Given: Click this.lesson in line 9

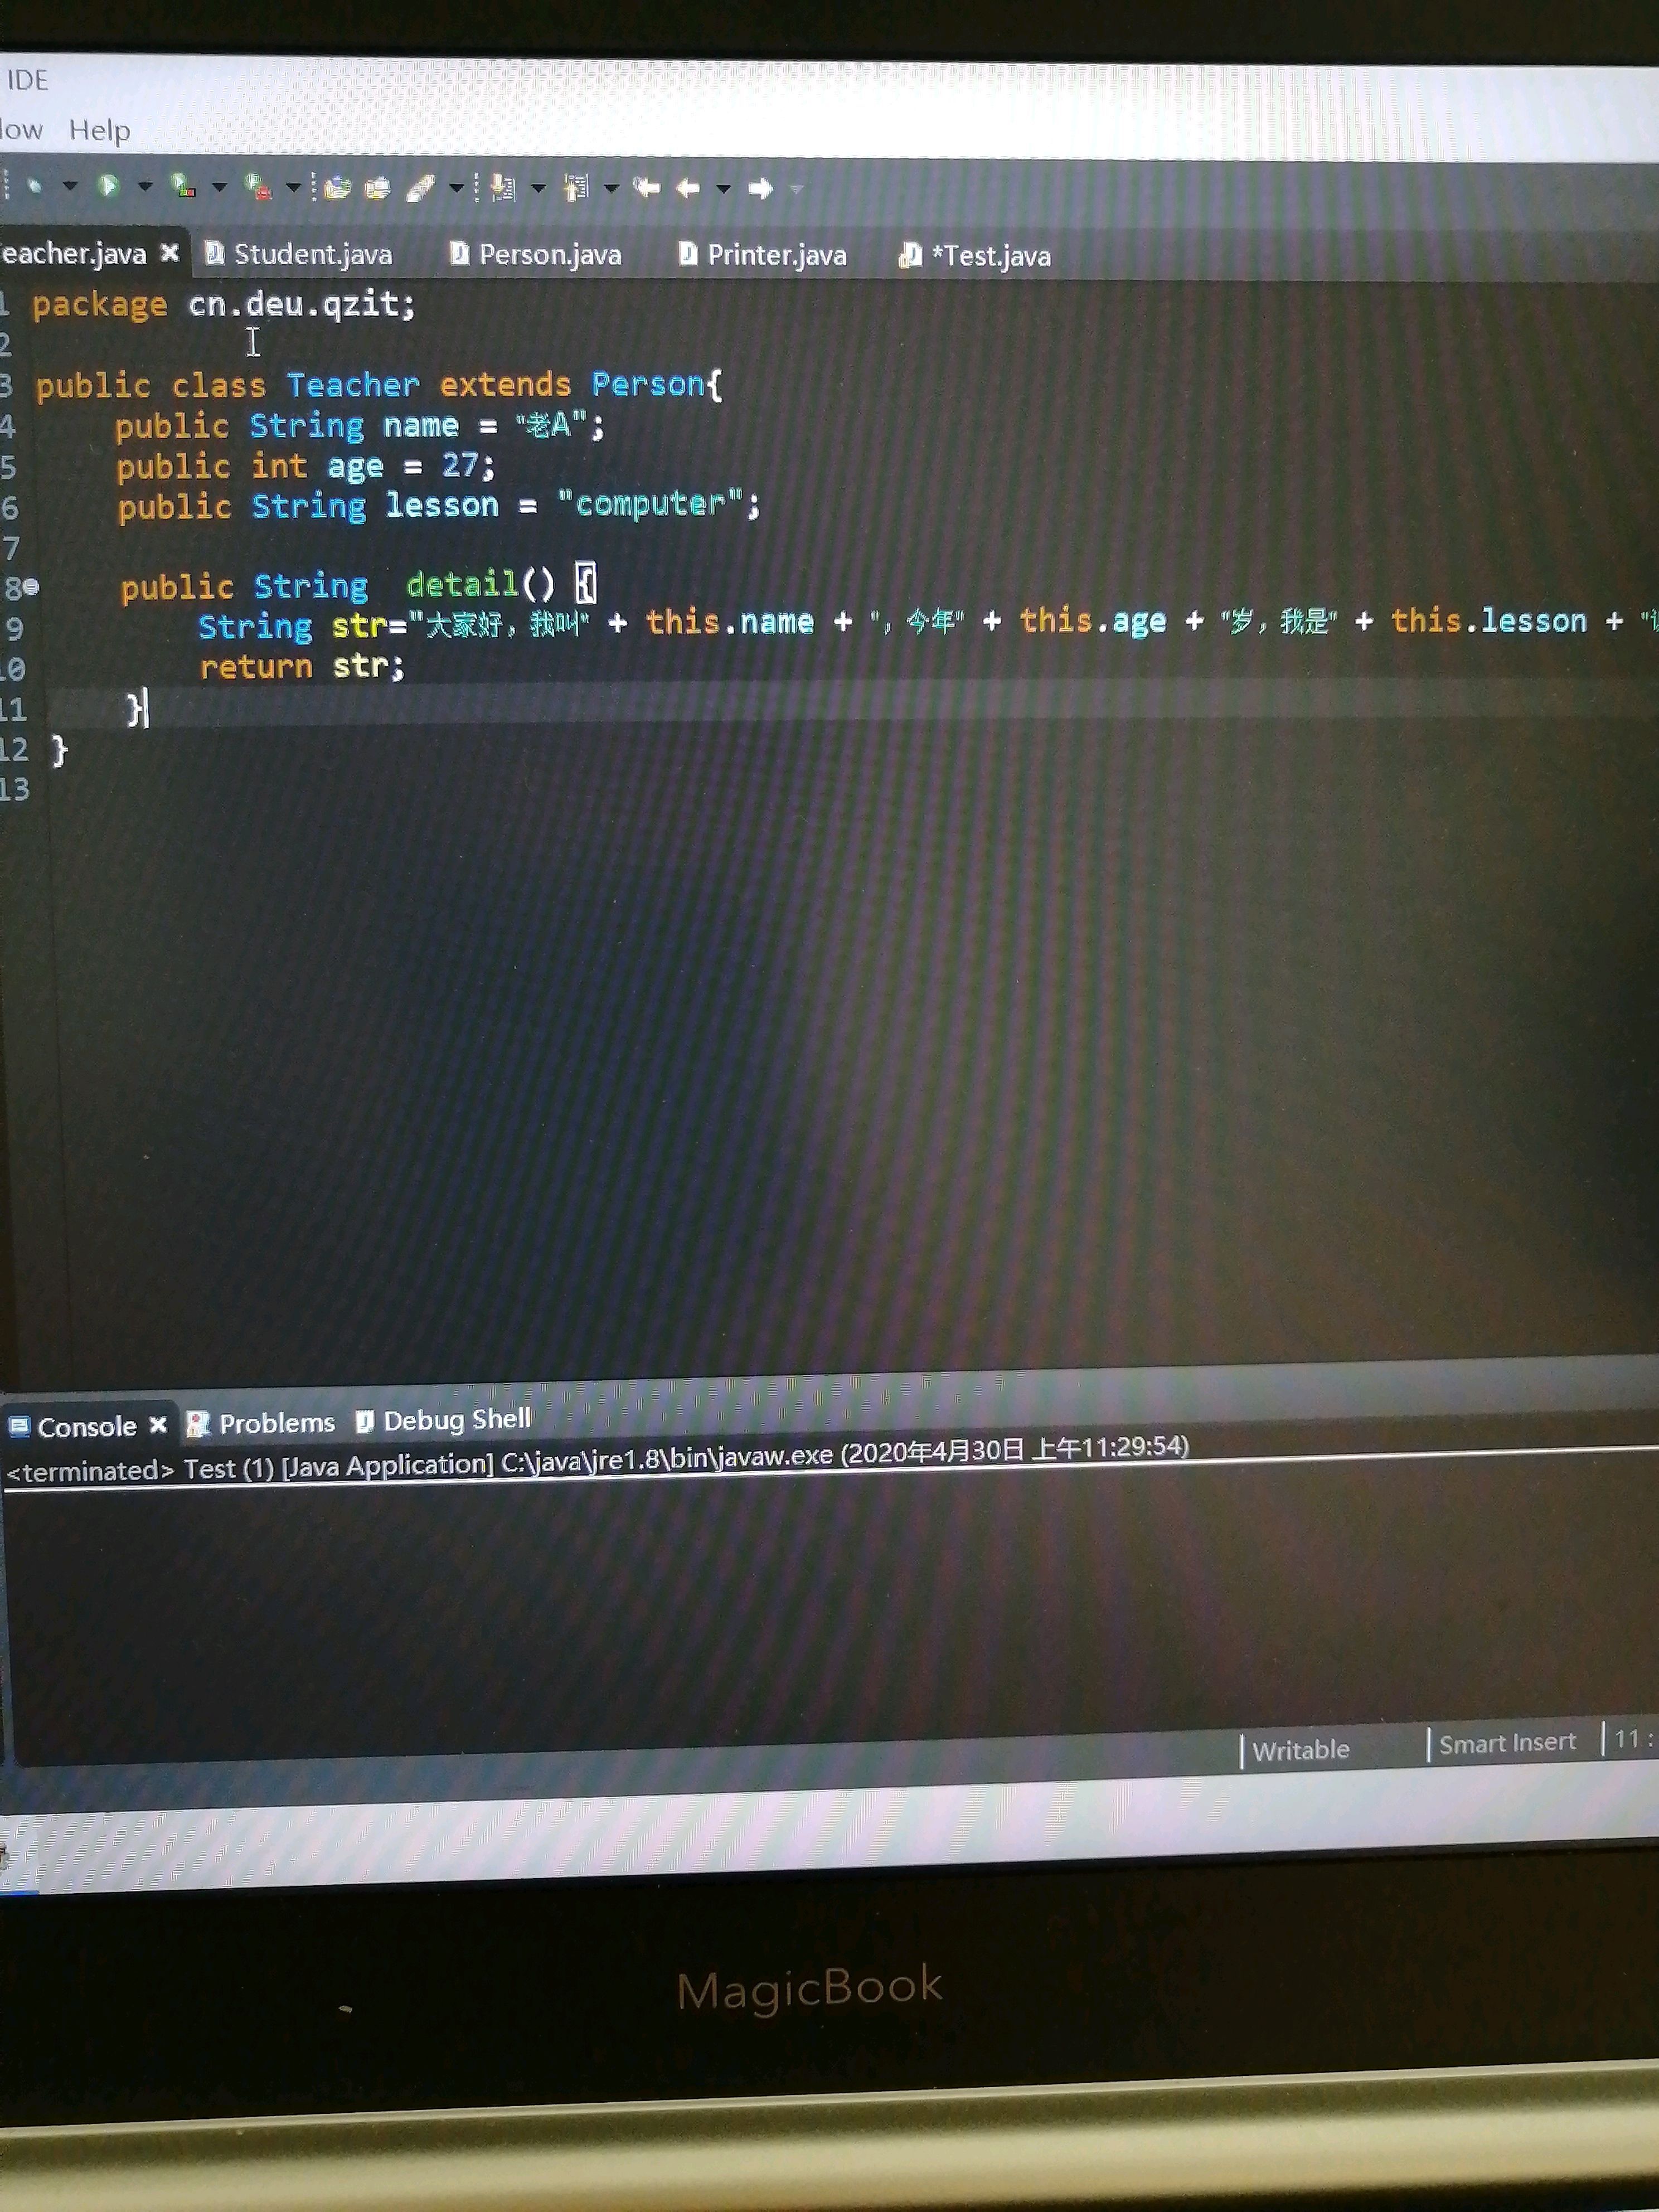Looking at the screenshot, I should [1488, 621].
